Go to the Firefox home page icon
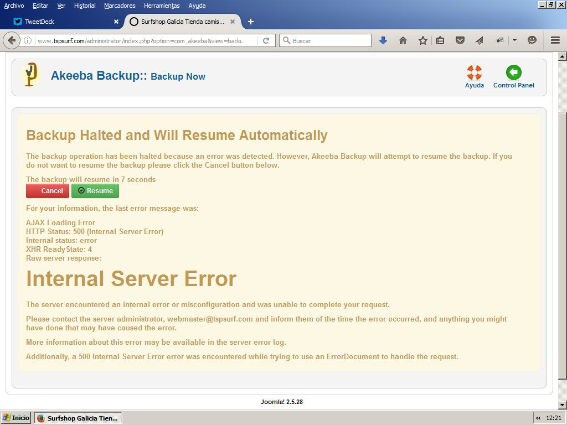Image resolution: width=567 pixels, height=425 pixels. (403, 40)
